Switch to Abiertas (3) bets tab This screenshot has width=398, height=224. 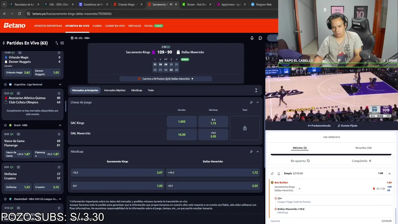(299, 148)
